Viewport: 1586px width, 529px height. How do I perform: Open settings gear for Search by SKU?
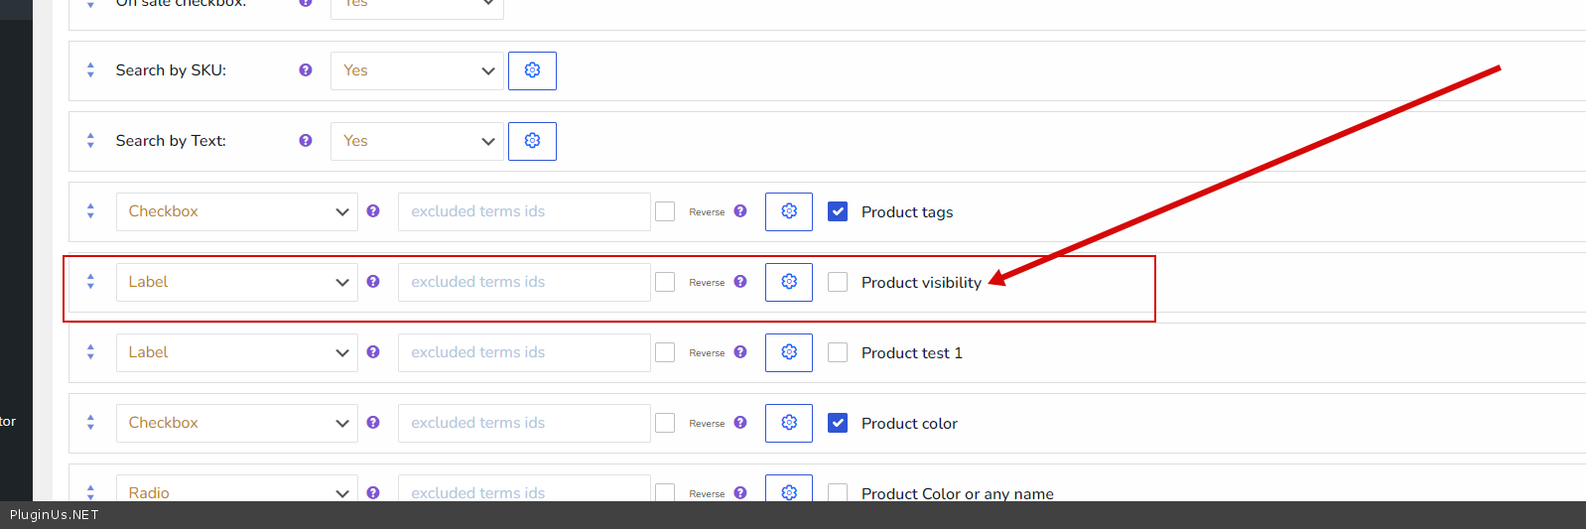[x=532, y=70]
